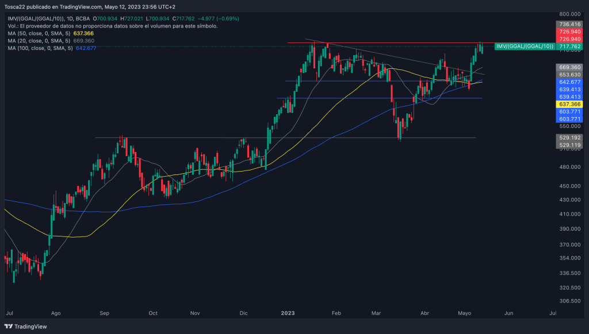The width and height of the screenshot is (589, 334).
Task: Click the Mayo label on time axis
Action: 465,314
